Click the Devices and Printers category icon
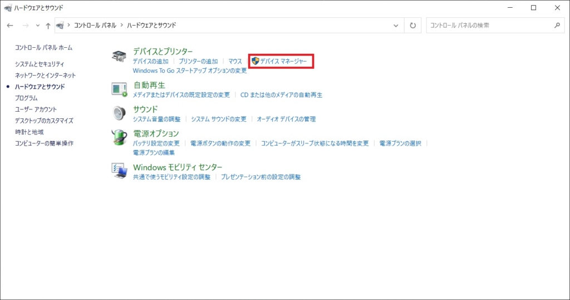This screenshot has height=300, width=570. point(119,57)
